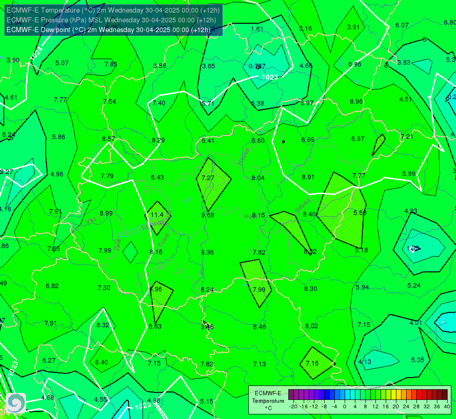
Task: Click the 8.16 temperature value
Action: [x=156, y=252]
